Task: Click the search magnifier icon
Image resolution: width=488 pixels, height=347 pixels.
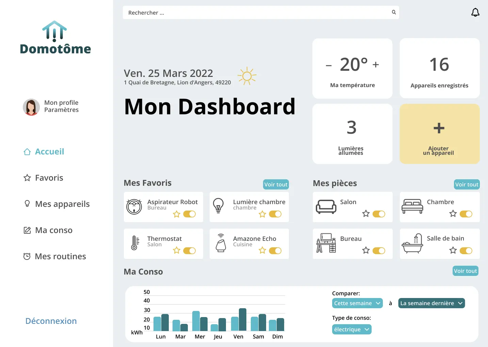Action: [x=394, y=12]
